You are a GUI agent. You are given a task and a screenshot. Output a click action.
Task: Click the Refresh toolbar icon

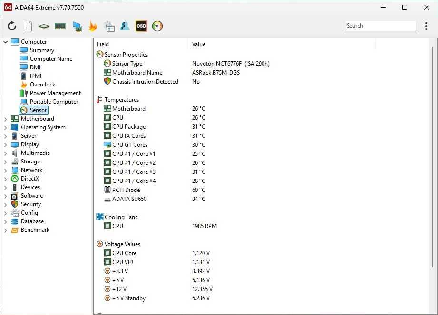coord(12,26)
